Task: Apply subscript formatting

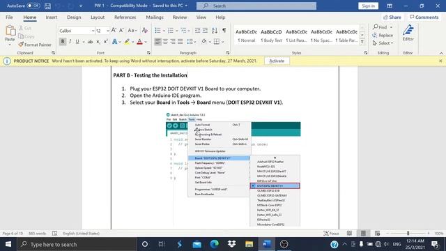Action: pos(98,42)
